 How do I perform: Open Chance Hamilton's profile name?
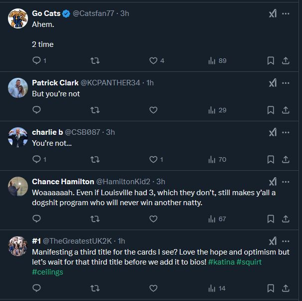(x=62, y=181)
